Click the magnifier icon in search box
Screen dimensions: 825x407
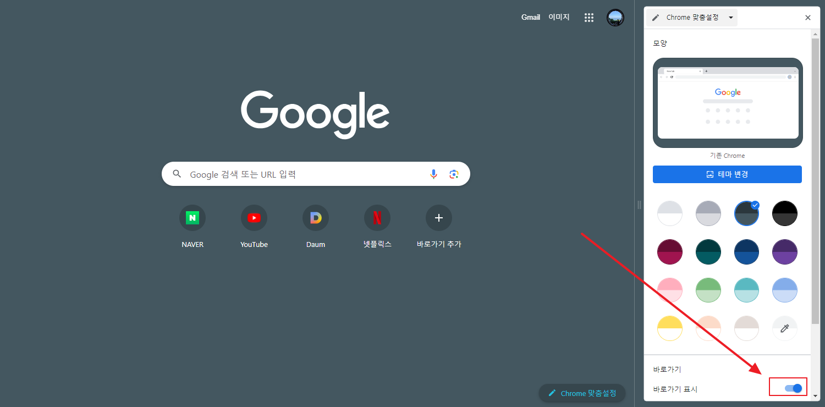click(x=177, y=174)
